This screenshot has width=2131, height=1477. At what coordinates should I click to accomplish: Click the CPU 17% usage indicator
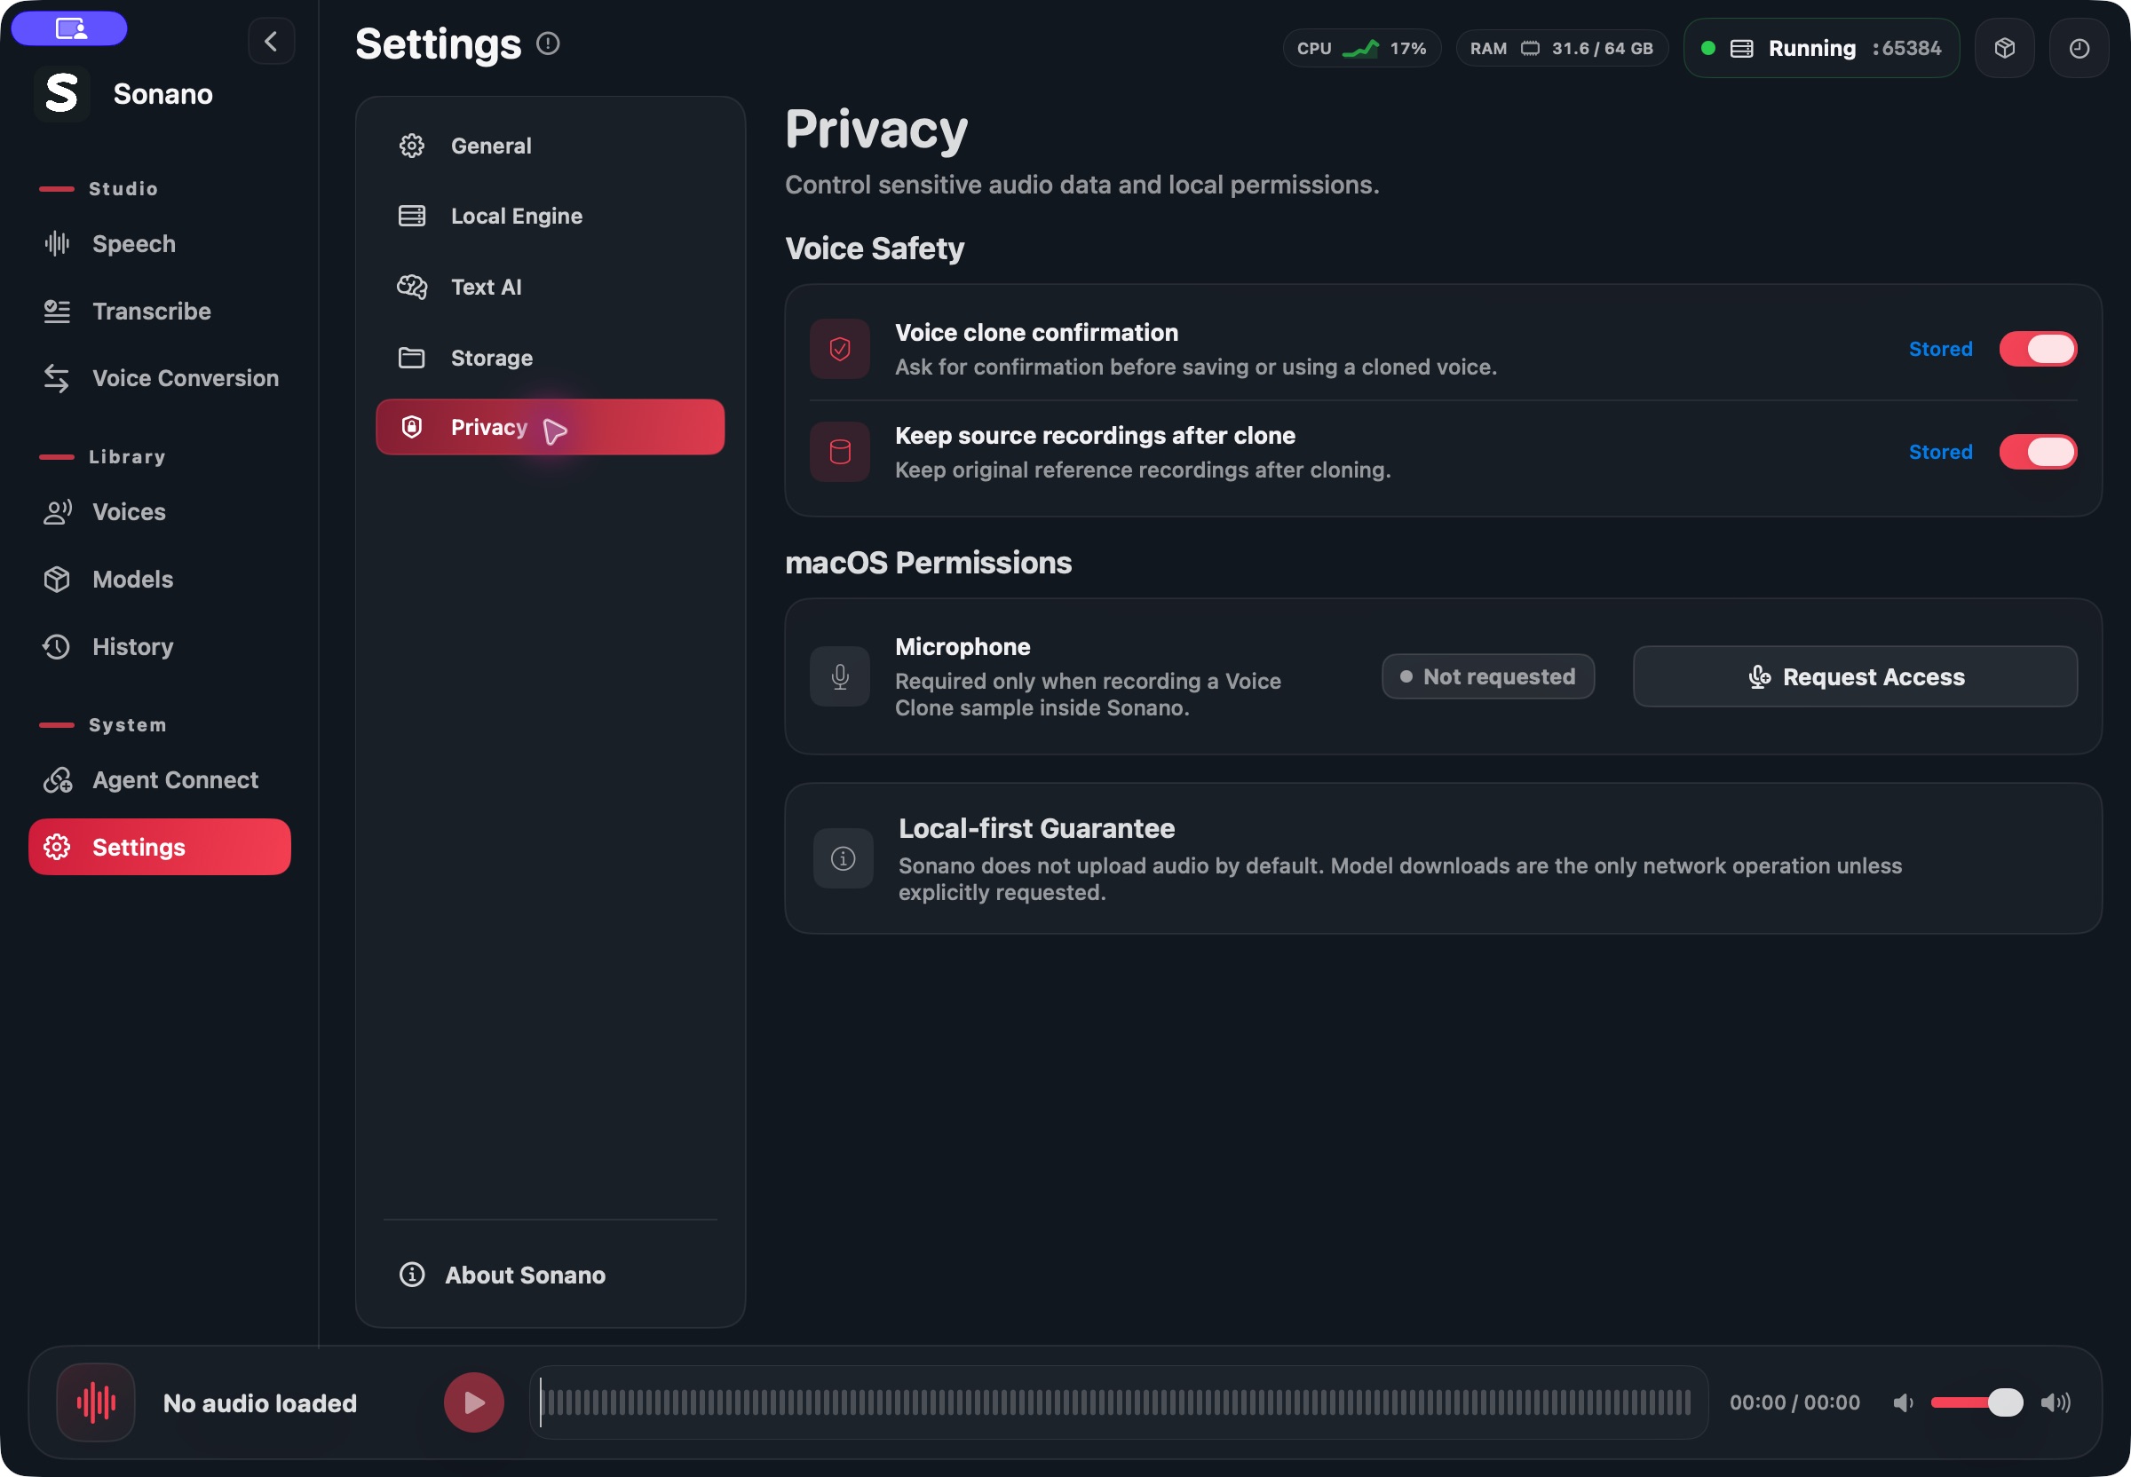coord(1362,48)
